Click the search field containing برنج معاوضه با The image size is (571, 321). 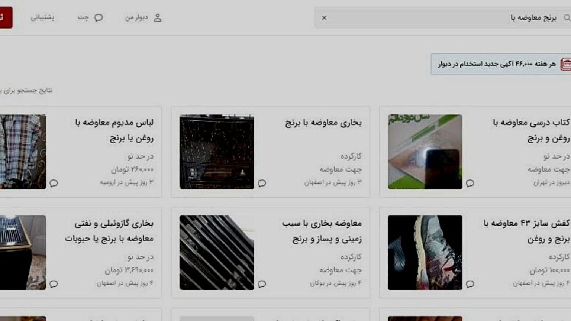click(442, 17)
